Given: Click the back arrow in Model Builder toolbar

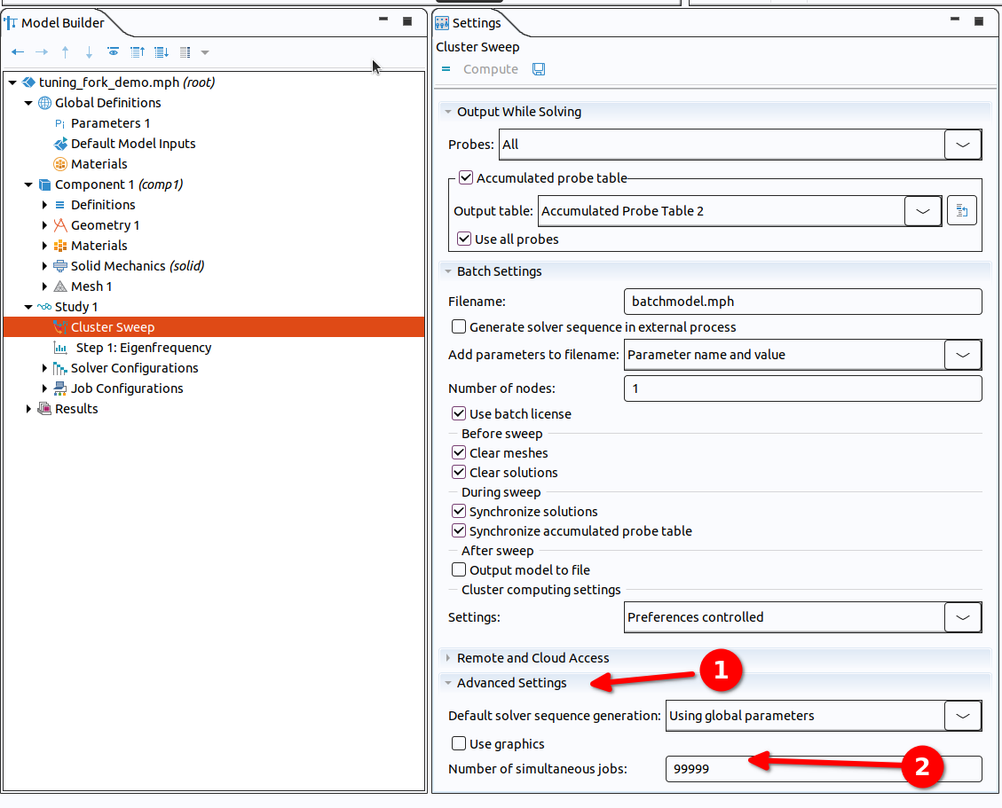Looking at the screenshot, I should point(18,52).
